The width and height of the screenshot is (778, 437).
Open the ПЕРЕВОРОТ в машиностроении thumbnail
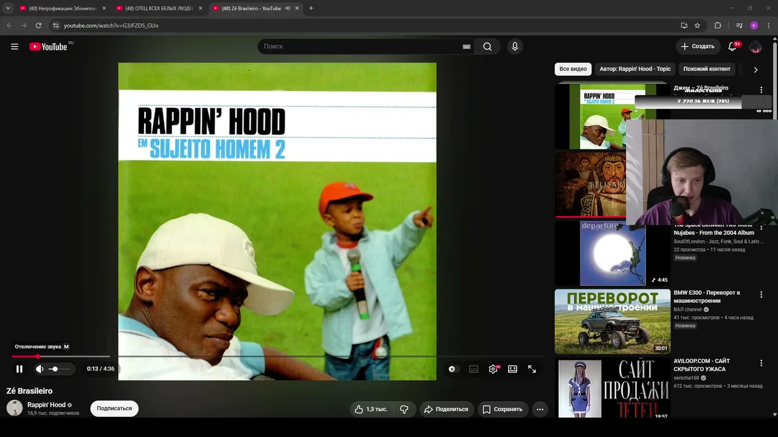613,322
